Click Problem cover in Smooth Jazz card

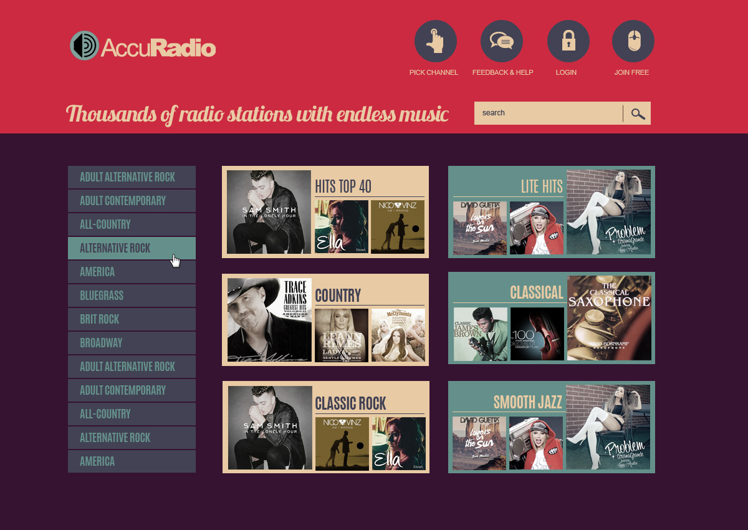(x=608, y=427)
